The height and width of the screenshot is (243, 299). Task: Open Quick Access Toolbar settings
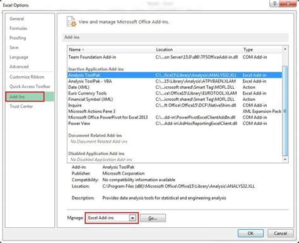point(30,86)
